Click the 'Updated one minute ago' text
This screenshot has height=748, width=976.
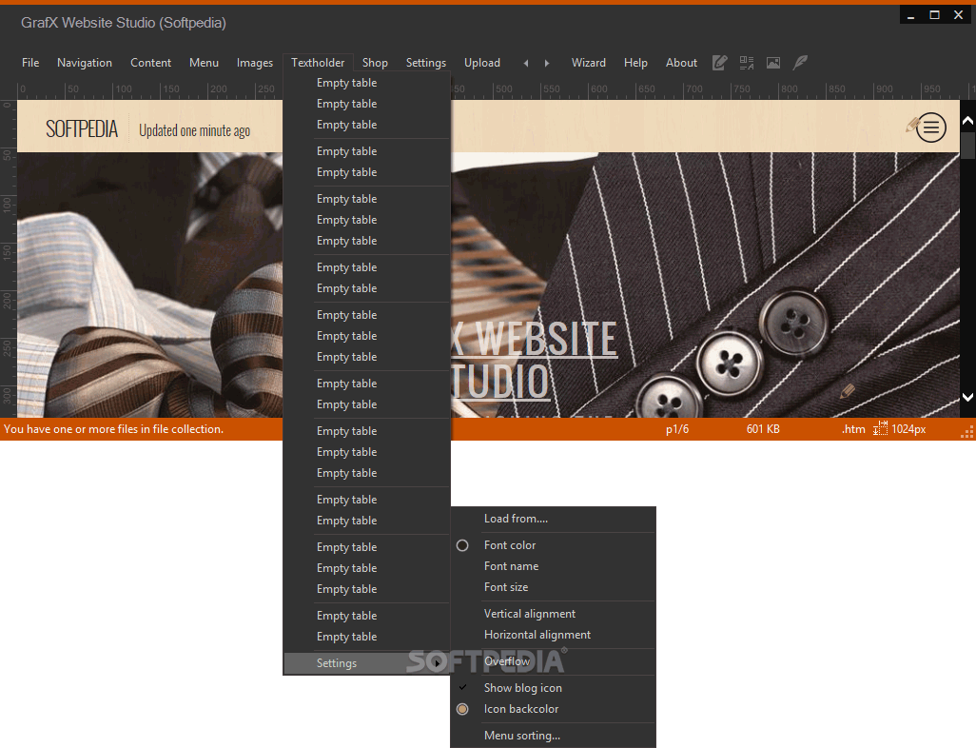[194, 130]
